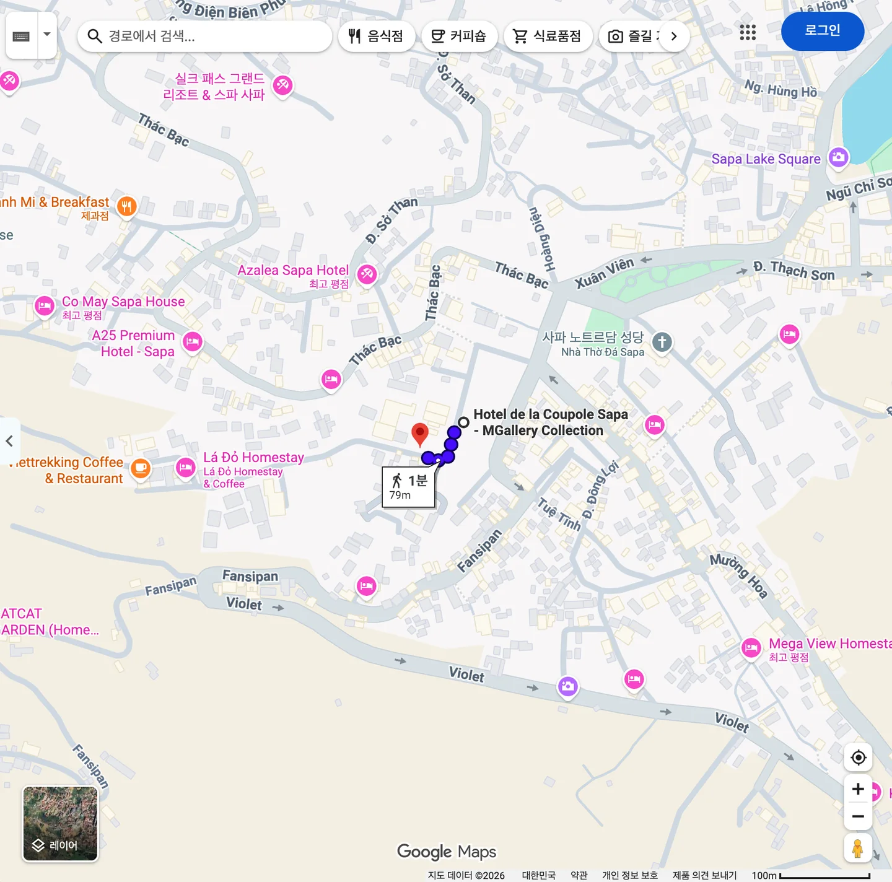
Task: Click the 대한민국 region link
Action: [539, 875]
